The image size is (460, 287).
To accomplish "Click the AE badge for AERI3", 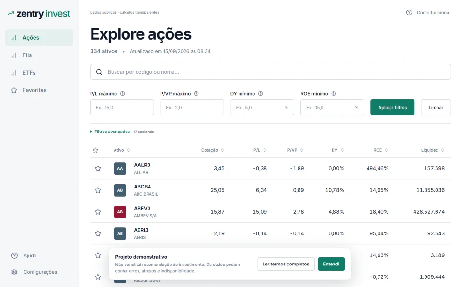I will (x=120, y=233).
